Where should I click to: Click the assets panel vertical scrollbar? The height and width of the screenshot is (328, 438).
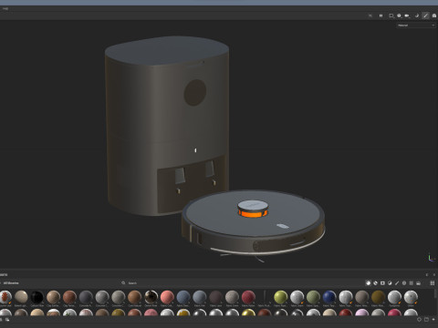point(435,293)
